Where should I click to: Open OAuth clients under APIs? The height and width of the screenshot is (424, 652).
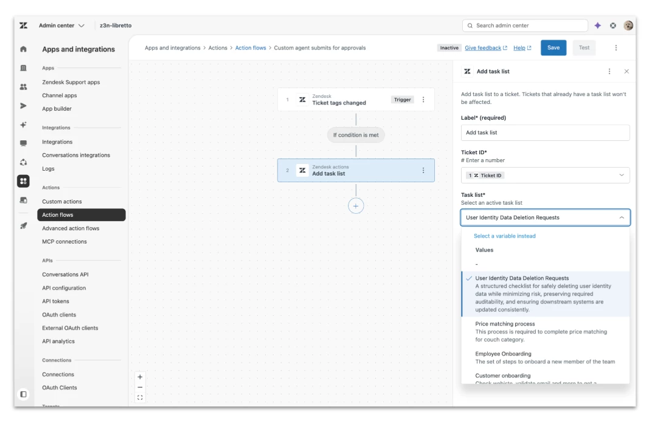[59, 315]
